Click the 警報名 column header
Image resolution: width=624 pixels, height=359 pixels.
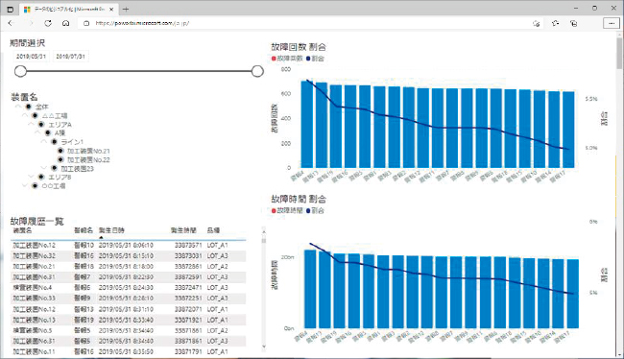pos(84,230)
